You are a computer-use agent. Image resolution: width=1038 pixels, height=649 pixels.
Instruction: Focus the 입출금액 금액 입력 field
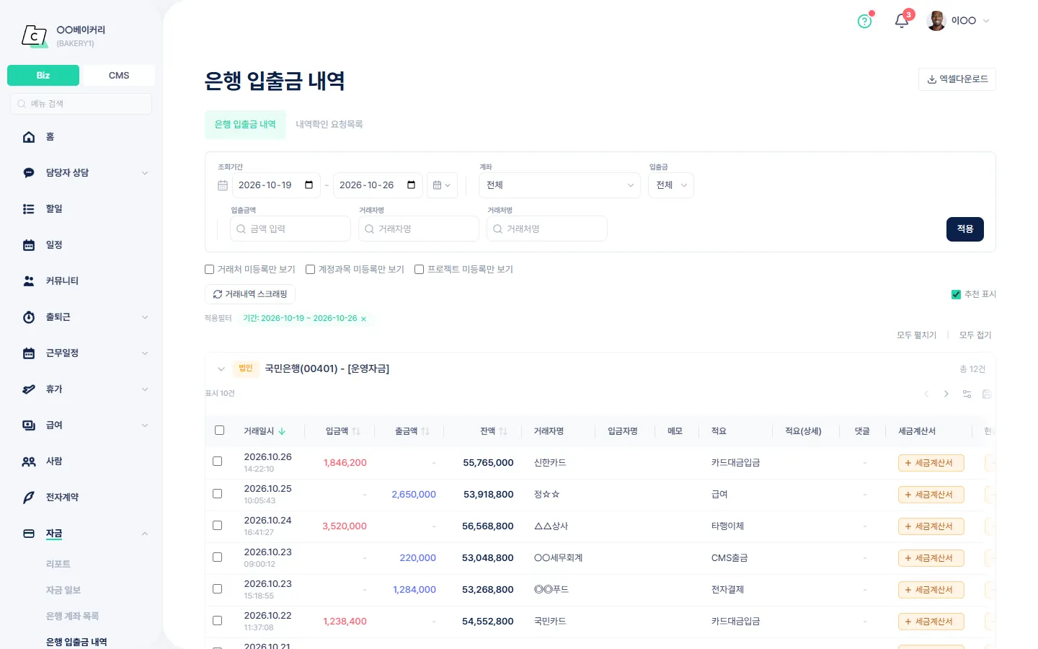point(290,229)
